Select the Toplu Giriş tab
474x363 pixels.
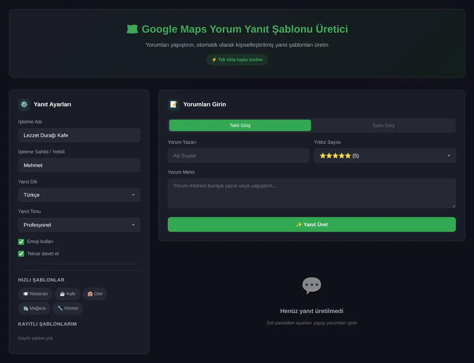(383, 126)
